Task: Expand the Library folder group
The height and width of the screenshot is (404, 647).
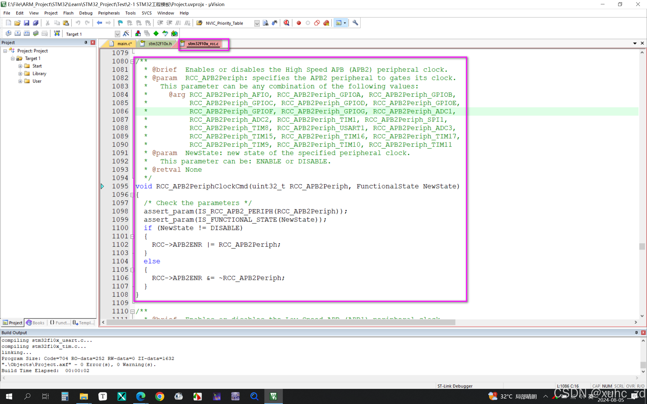Action: coord(20,73)
